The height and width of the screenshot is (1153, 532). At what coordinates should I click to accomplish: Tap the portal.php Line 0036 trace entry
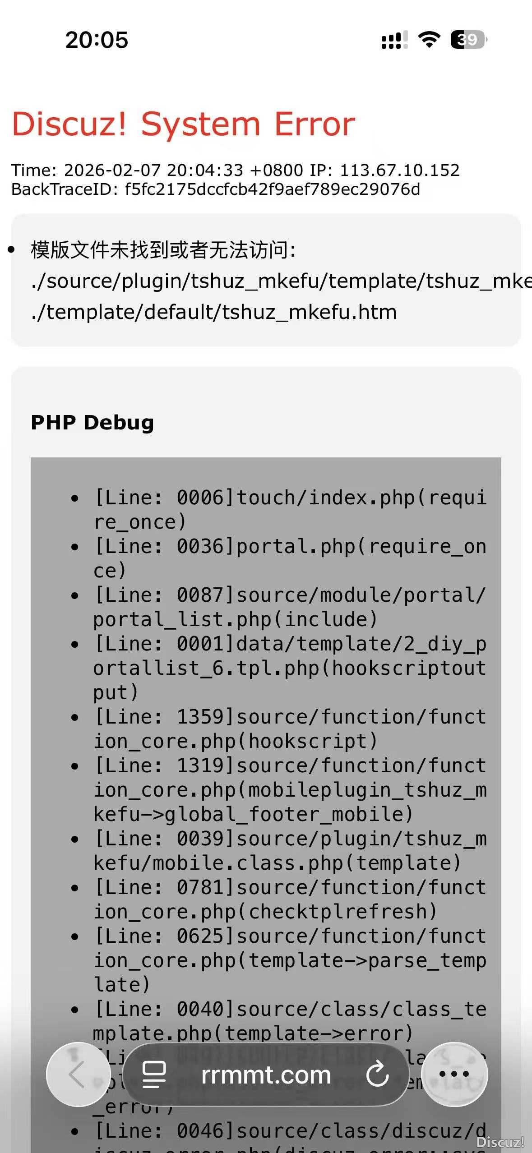coord(289,558)
